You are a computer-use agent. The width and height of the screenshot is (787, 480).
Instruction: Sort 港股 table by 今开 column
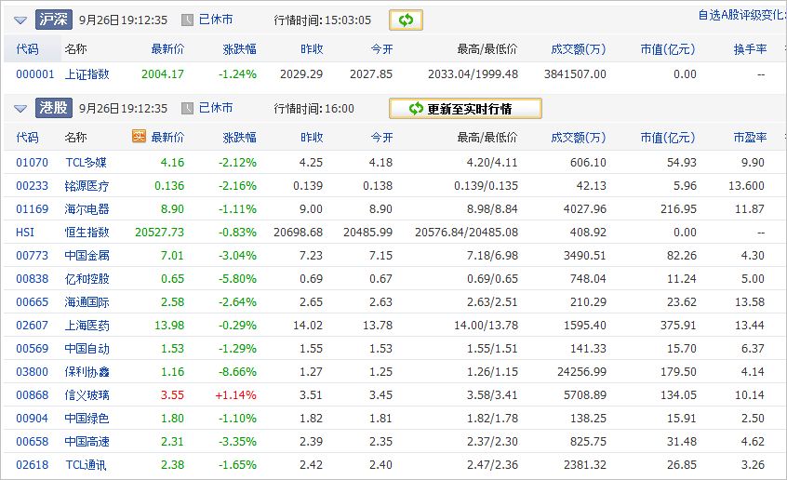coord(381,138)
